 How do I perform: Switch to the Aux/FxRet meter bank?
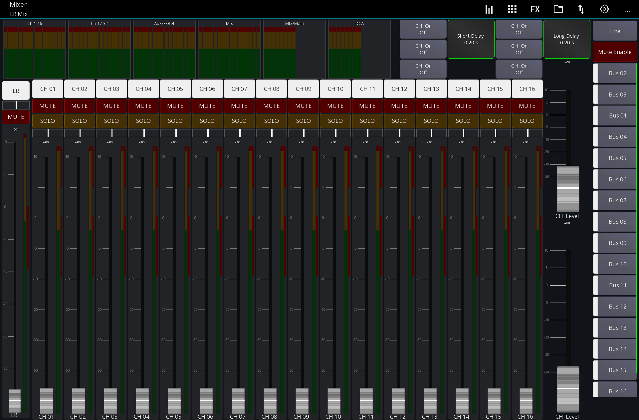(164, 49)
